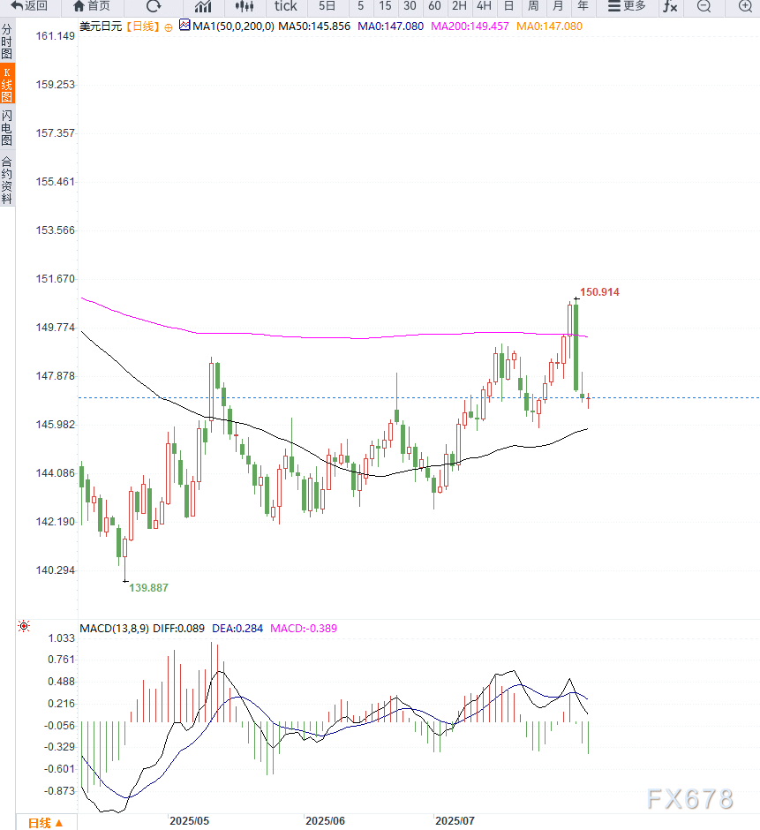Zoom out the chart with minus magnifier
The height and width of the screenshot is (830, 760).
coord(704,6)
